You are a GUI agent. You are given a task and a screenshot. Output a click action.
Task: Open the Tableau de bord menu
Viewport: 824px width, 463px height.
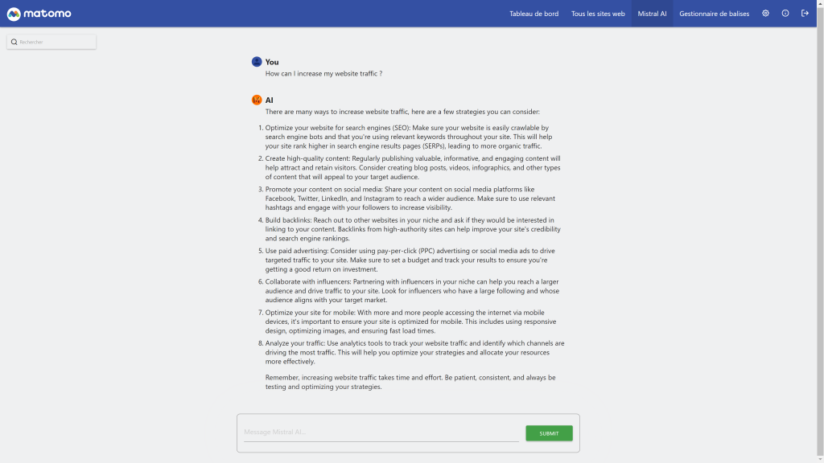click(x=533, y=14)
